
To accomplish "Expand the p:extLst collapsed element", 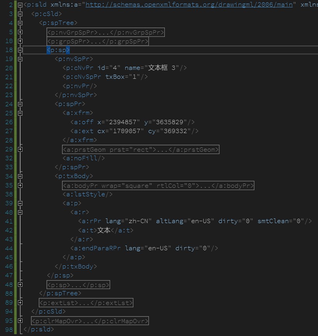I will pyautogui.click(x=20, y=303).
